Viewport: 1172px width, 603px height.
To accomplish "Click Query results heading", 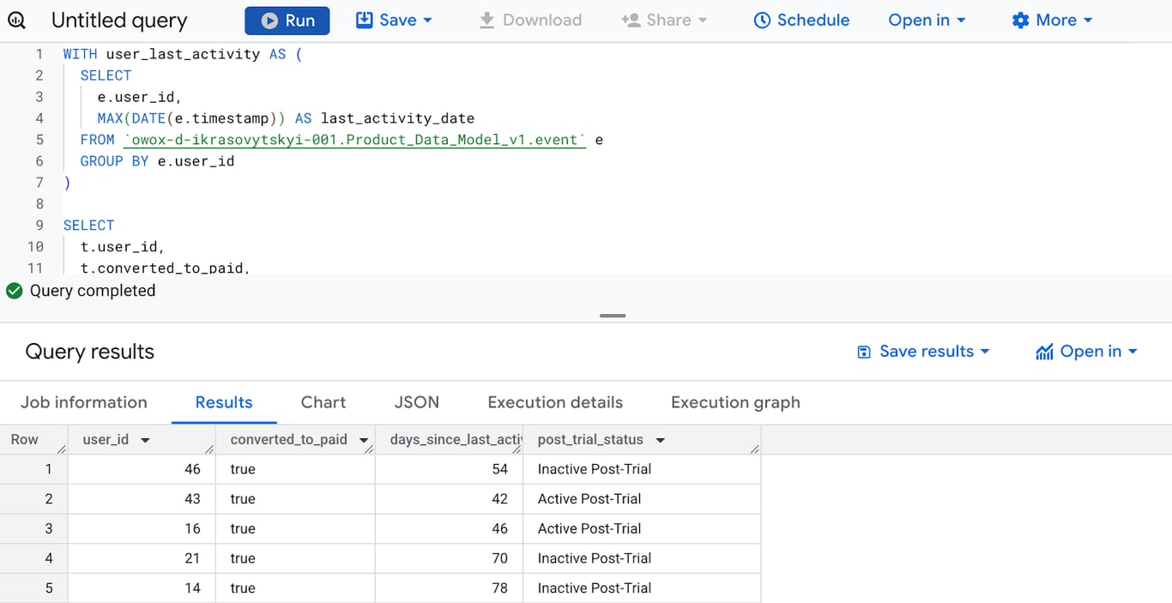I will (x=90, y=352).
